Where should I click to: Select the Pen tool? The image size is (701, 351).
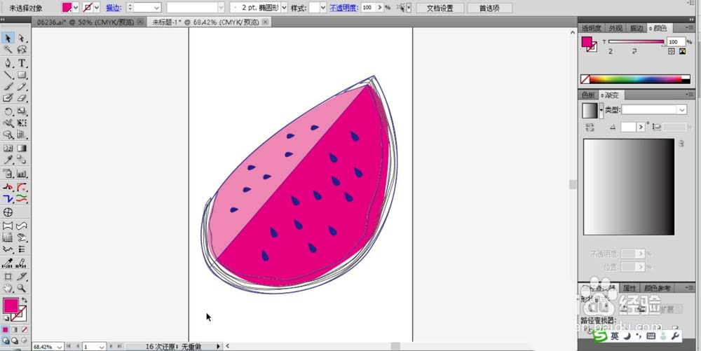pos(8,64)
